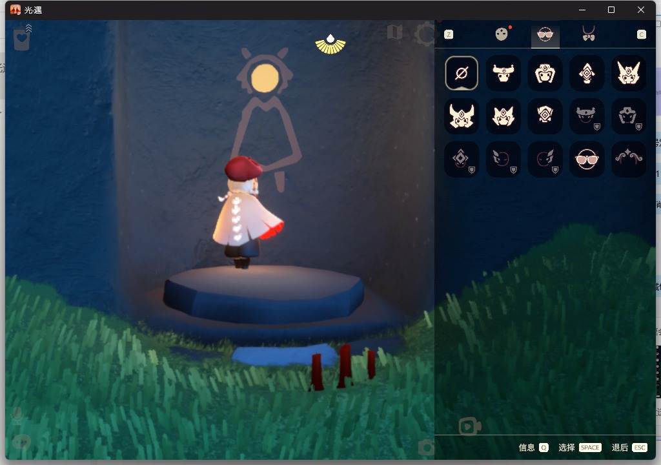Click the winged light cape-energy fan
The height and width of the screenshot is (465, 661).
point(330,45)
